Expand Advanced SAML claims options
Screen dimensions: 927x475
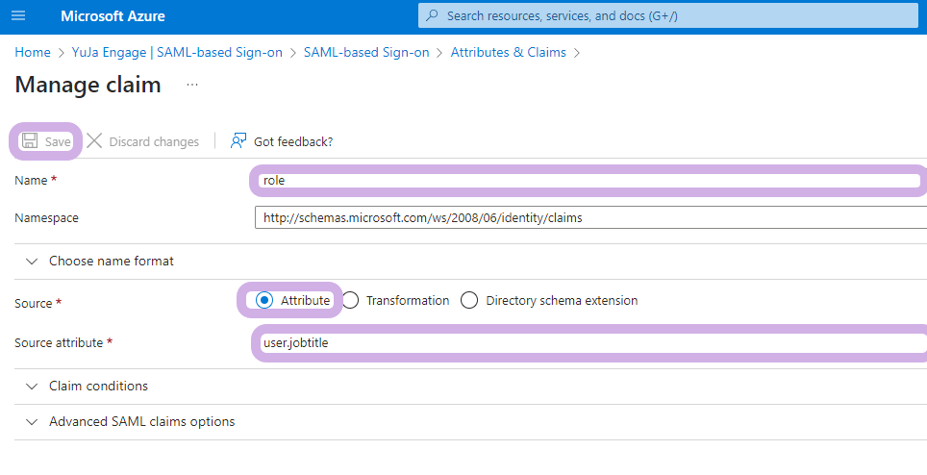point(33,422)
